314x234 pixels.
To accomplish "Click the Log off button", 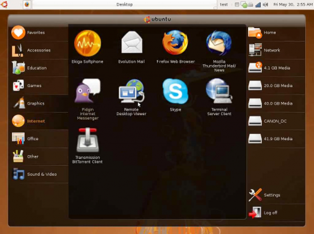I will 276,213.
